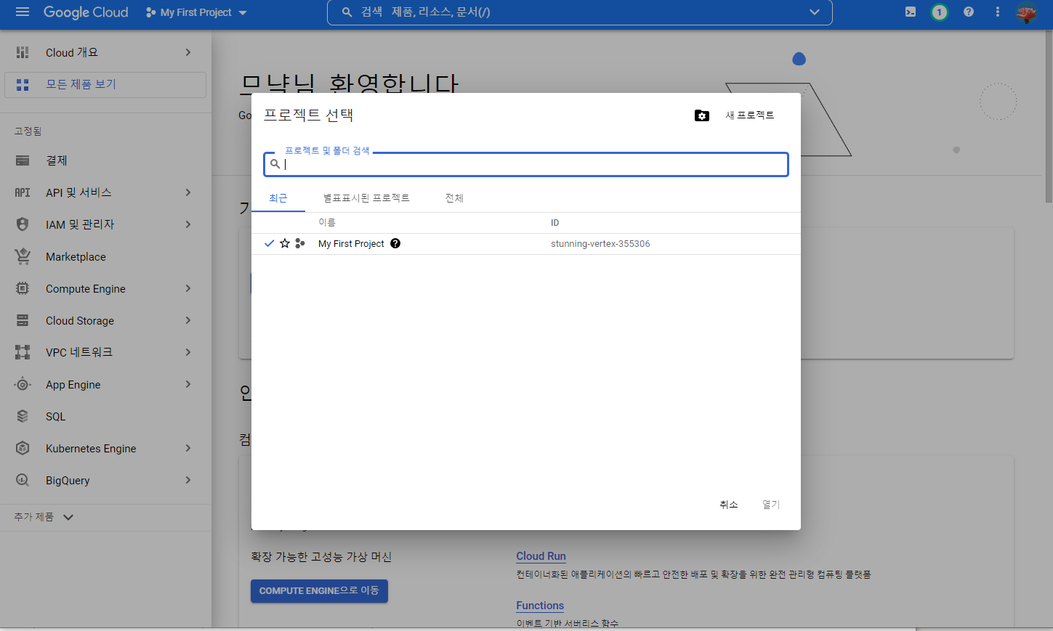The image size is (1053, 631).
Task: Switch to the 최근 tab
Action: click(278, 198)
